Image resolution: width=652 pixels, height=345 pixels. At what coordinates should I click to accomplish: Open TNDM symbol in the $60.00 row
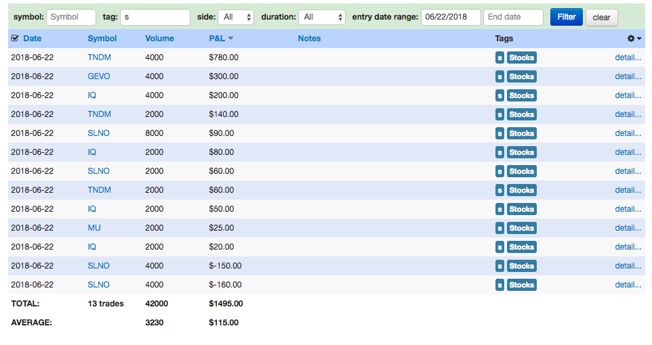(x=99, y=189)
